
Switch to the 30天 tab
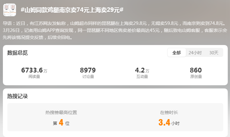click(x=214, y=52)
